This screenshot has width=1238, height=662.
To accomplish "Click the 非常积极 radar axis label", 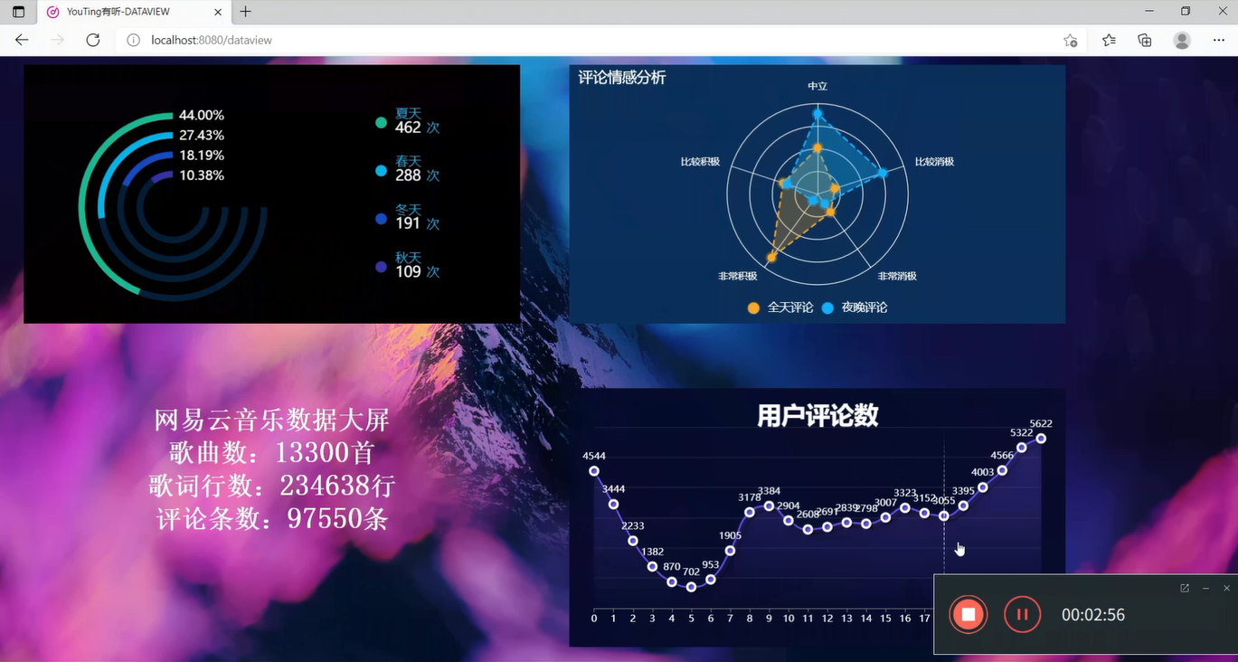I will click(737, 276).
